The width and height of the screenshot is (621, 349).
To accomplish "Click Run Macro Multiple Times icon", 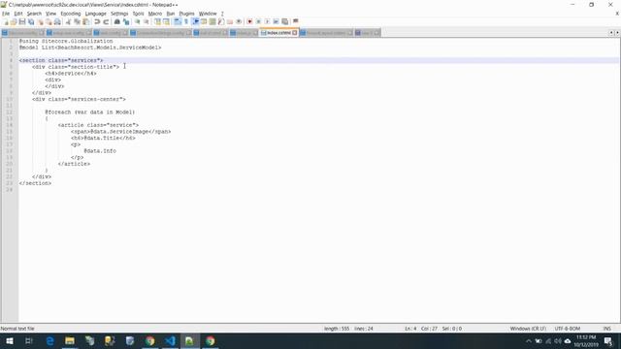I will pos(276,21).
